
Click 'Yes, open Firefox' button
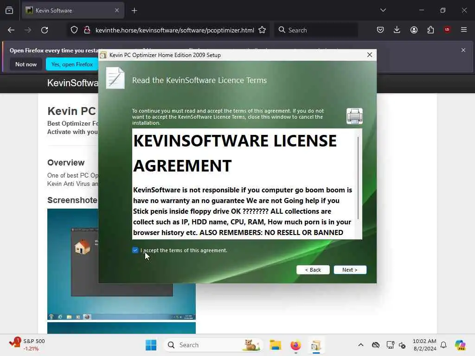(x=72, y=64)
